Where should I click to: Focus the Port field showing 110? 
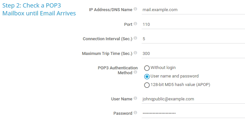pyautogui.click(x=193, y=25)
